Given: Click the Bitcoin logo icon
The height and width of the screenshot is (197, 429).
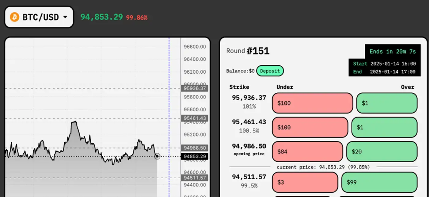Looking at the screenshot, I should click(x=14, y=17).
